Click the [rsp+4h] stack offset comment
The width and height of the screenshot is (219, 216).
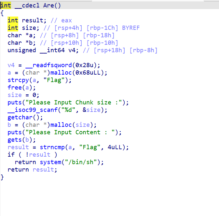[x=68, y=28]
